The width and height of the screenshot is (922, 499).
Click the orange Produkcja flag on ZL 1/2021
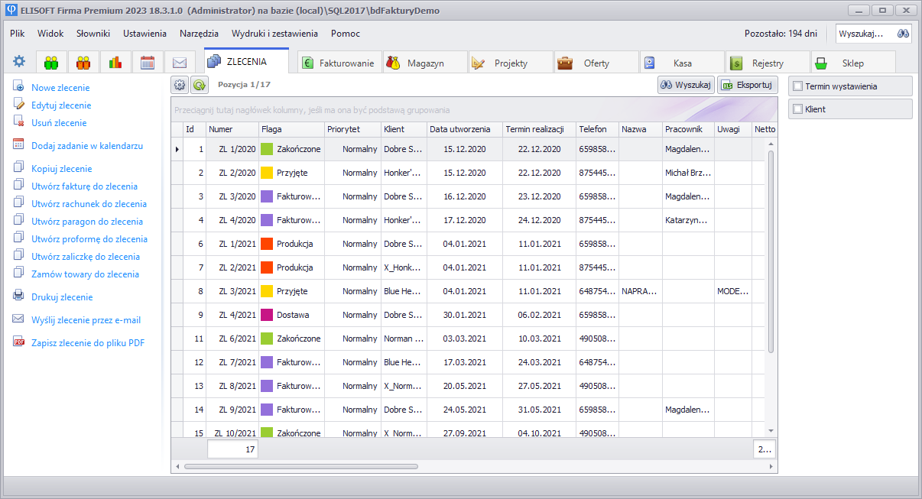click(267, 244)
